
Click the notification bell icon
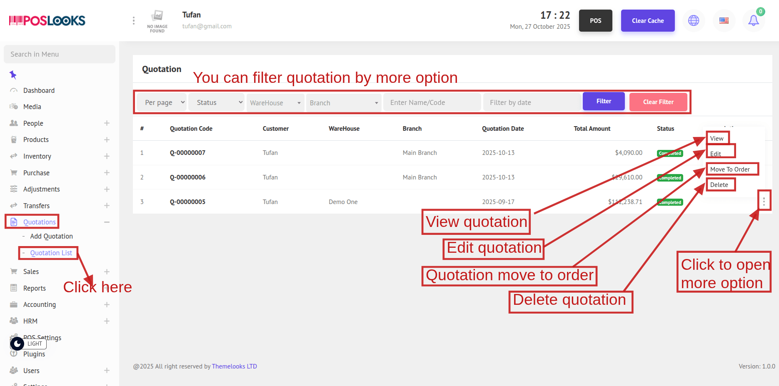753,20
